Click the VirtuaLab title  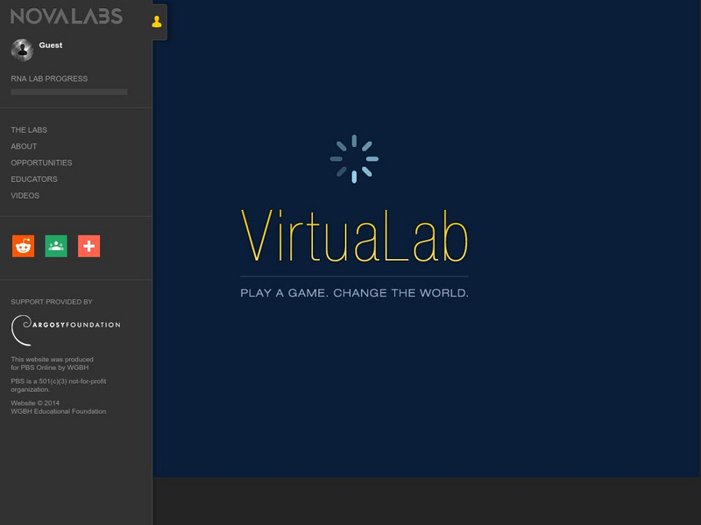click(x=354, y=235)
